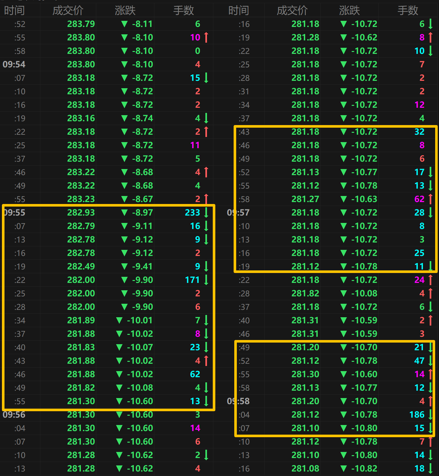Click the price 283.16
Image resolution: width=439 pixels, height=476 pixels.
[x=81, y=118]
